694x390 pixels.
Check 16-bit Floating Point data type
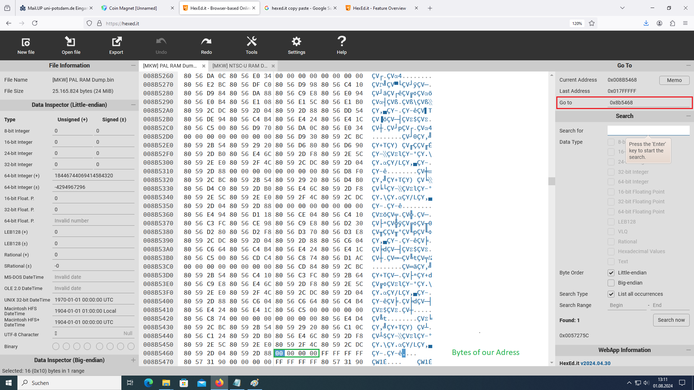(611, 192)
